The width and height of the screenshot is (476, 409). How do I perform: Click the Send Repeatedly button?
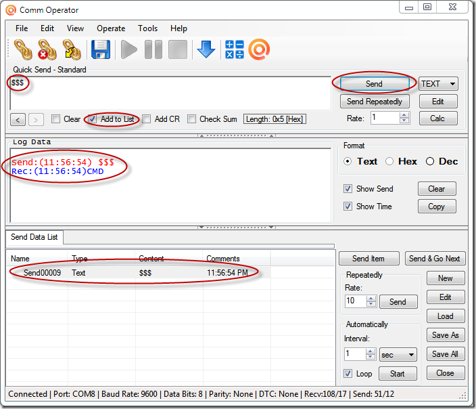[375, 102]
